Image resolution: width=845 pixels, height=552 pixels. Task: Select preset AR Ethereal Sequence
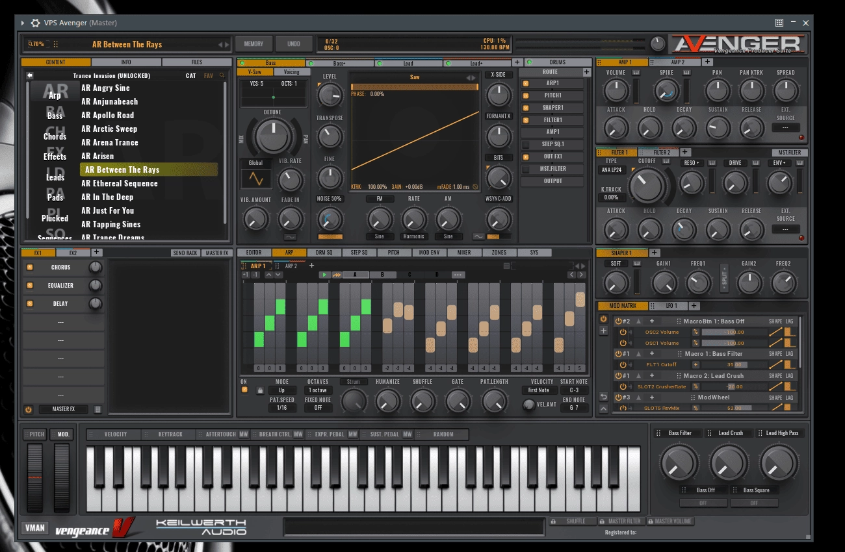point(120,183)
